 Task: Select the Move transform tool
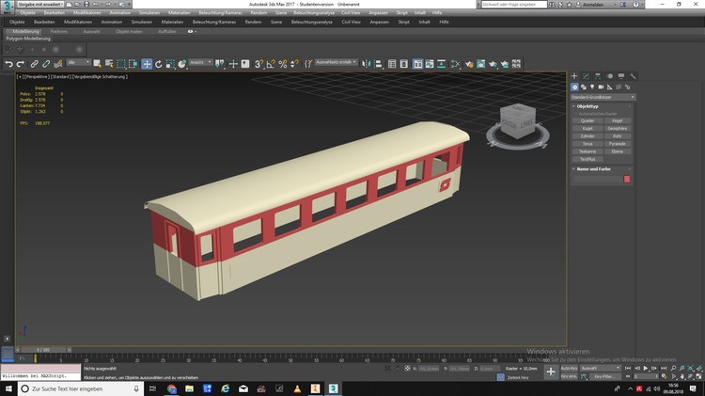147,64
